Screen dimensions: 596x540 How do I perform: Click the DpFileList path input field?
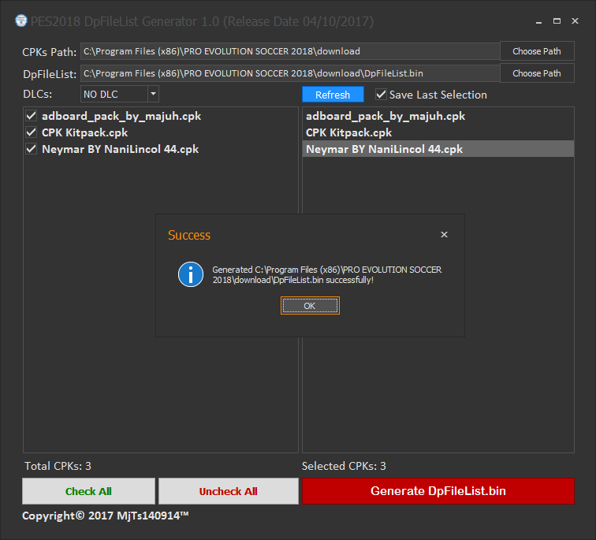click(x=290, y=73)
